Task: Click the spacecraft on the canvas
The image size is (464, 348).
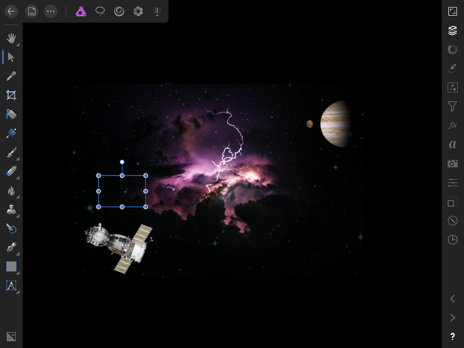Action: coord(119,248)
